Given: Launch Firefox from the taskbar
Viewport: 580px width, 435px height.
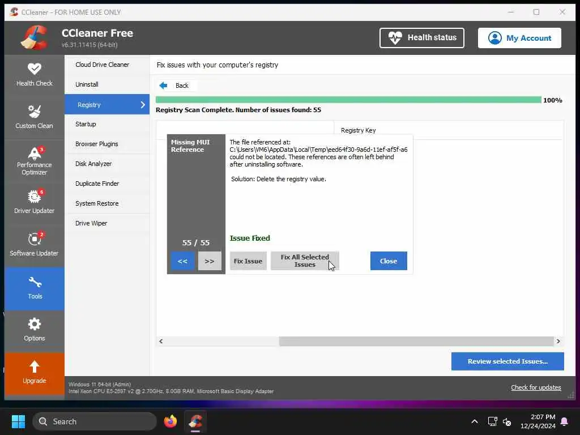Looking at the screenshot, I should coord(170,421).
